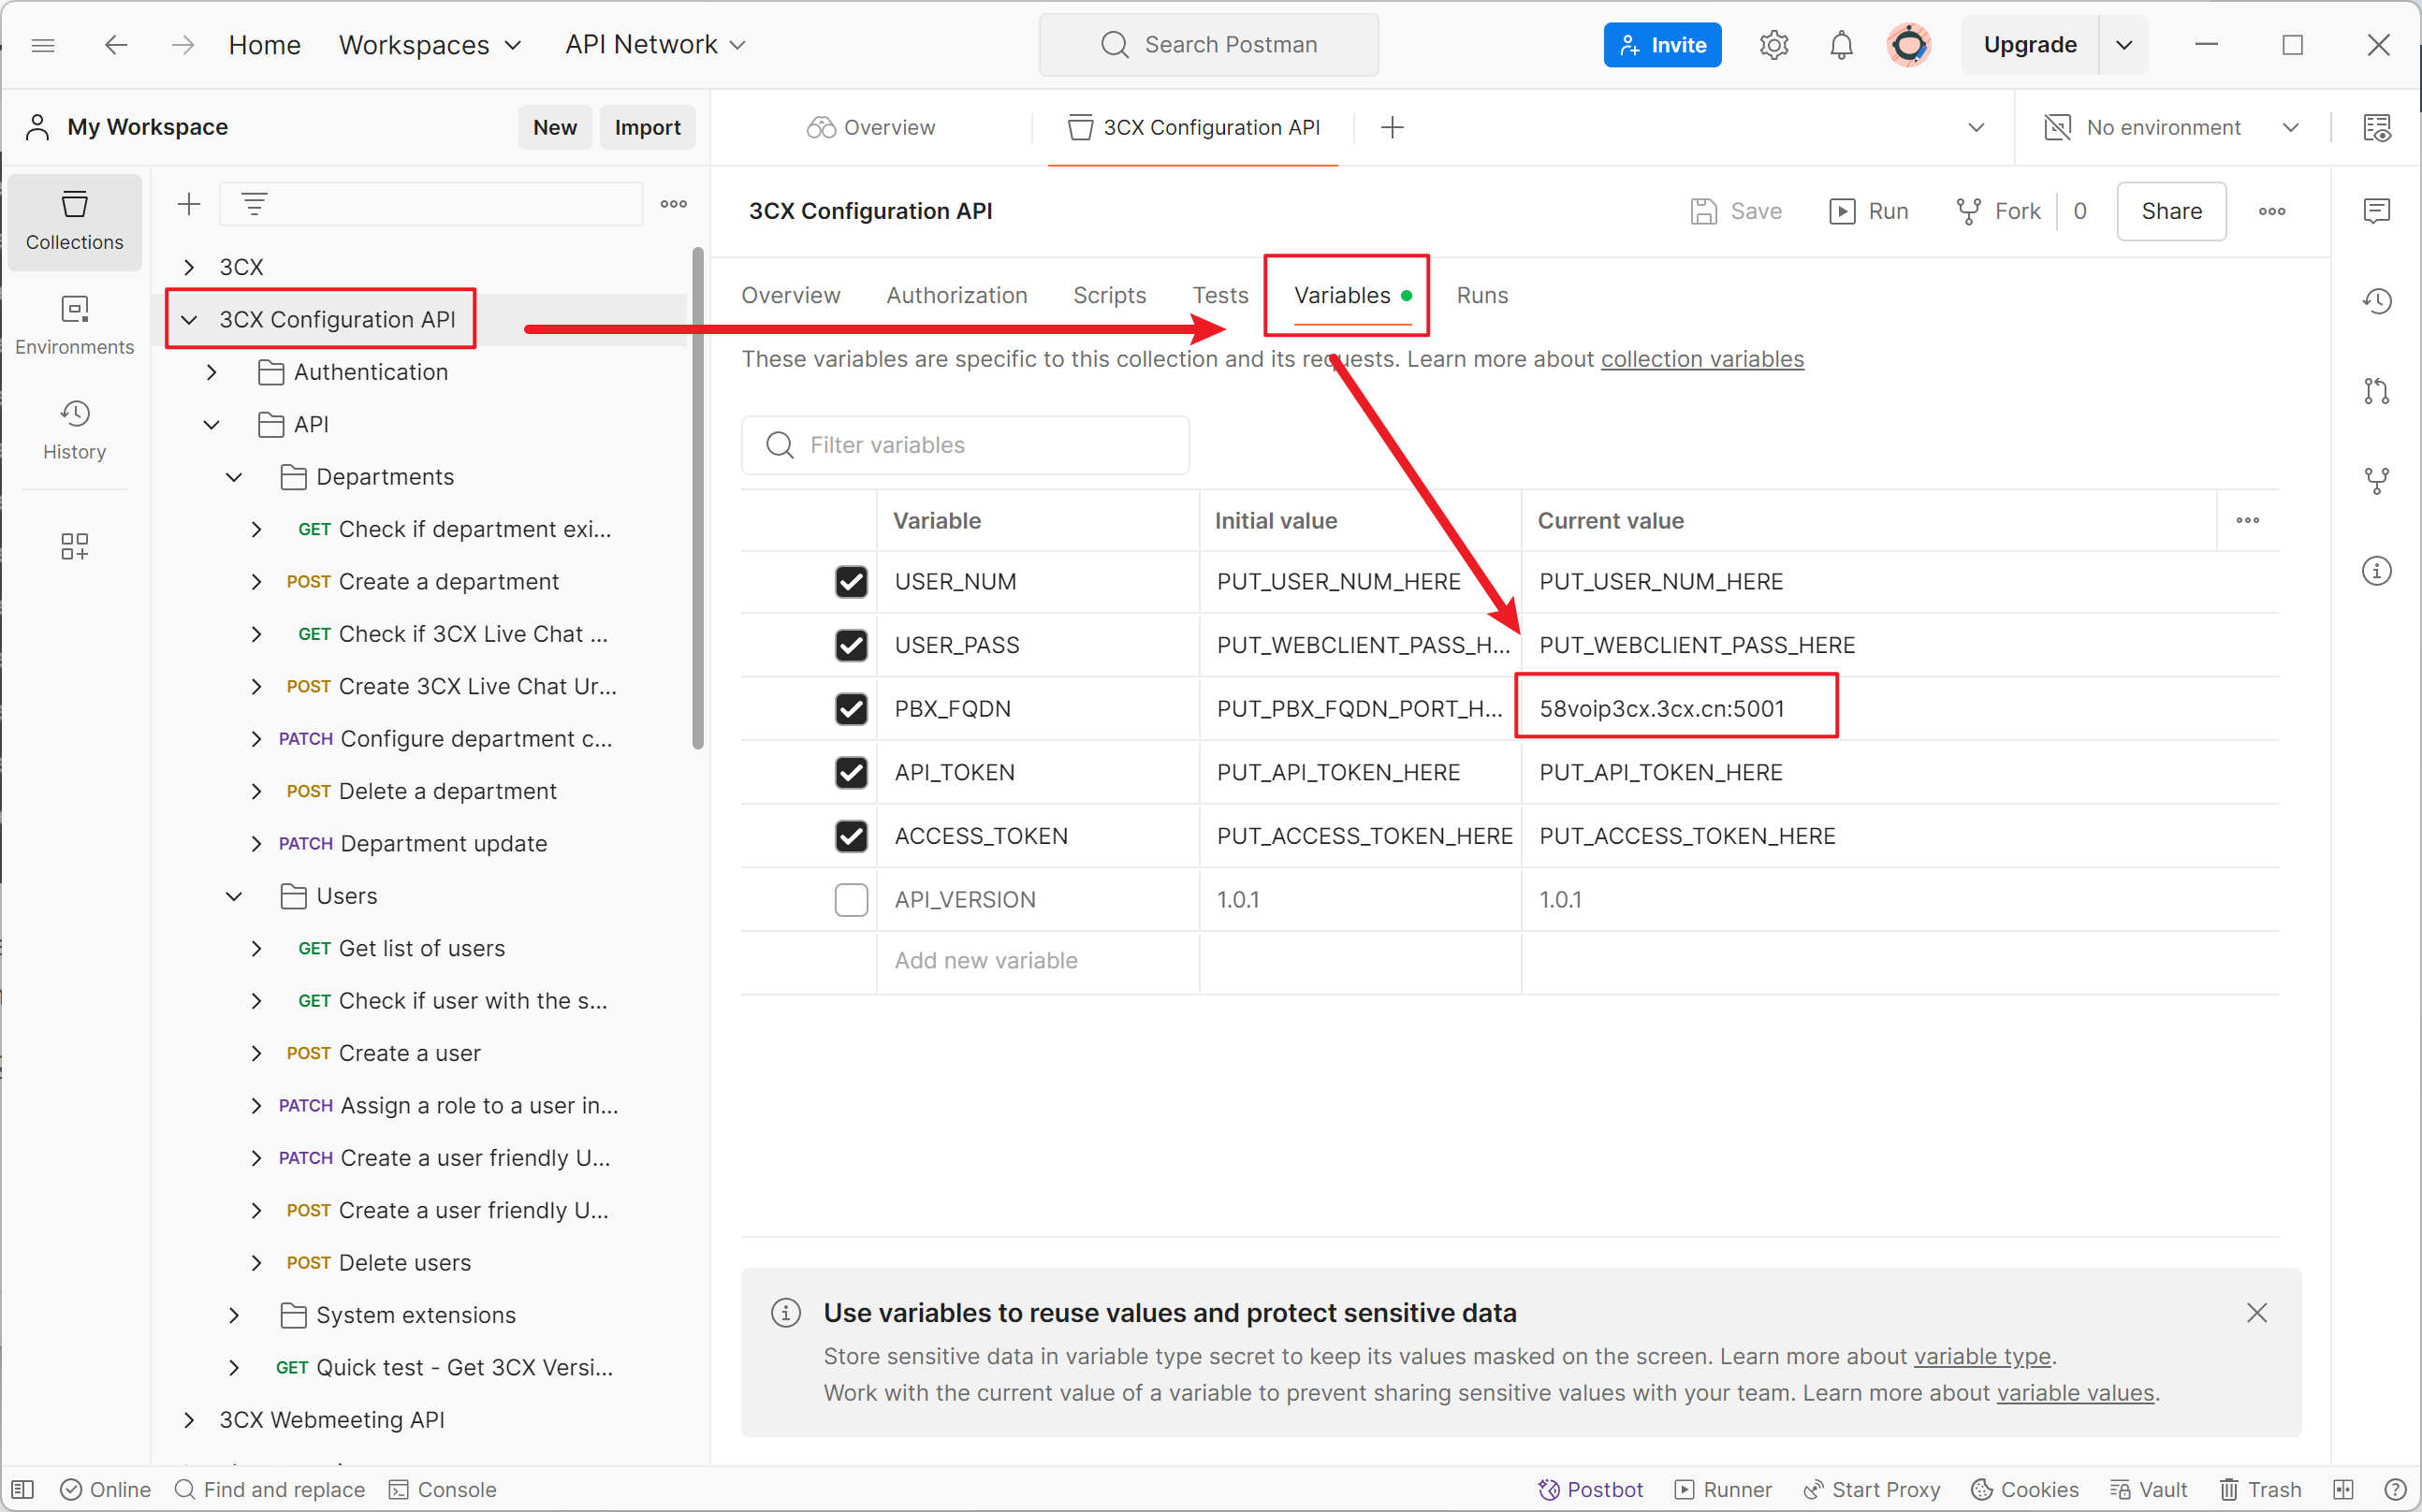Viewport: 2422px width, 1512px height.
Task: Create new collection with plus icon
Action: point(189,204)
